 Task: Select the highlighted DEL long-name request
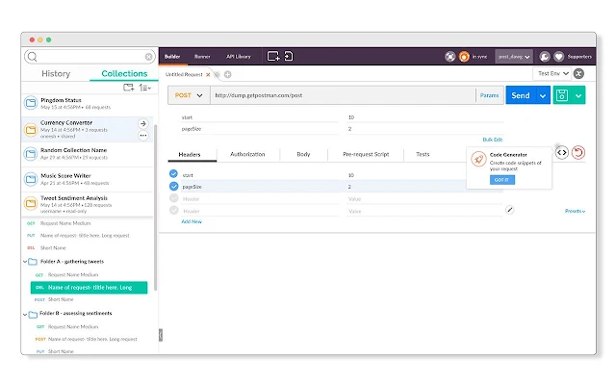pyautogui.click(x=89, y=288)
